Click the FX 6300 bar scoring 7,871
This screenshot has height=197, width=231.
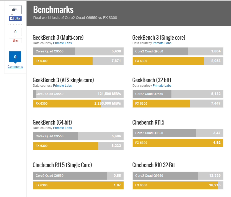click(78, 61)
